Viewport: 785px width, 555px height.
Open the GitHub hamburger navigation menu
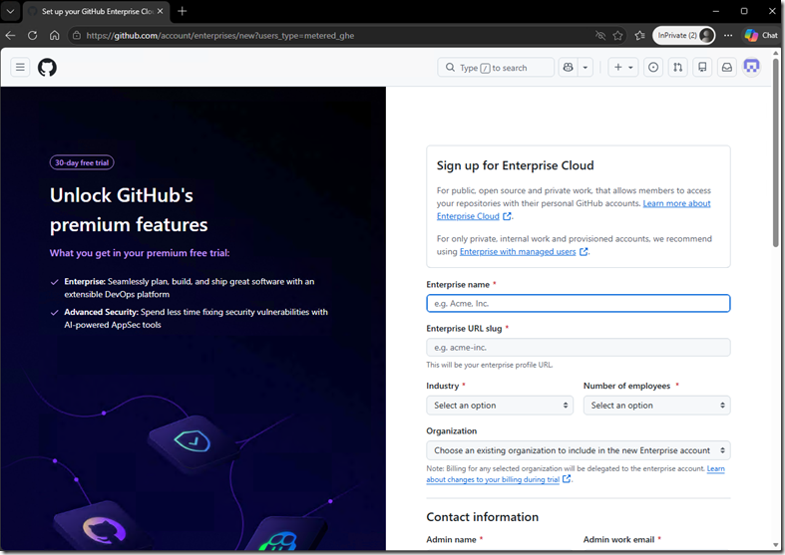pyautogui.click(x=20, y=67)
